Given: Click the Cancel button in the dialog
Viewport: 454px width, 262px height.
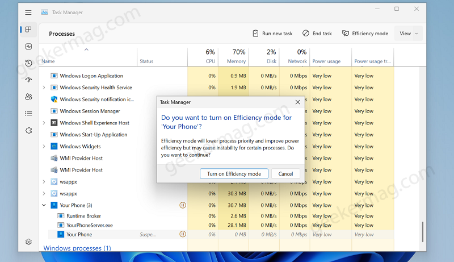Looking at the screenshot, I should point(285,173).
